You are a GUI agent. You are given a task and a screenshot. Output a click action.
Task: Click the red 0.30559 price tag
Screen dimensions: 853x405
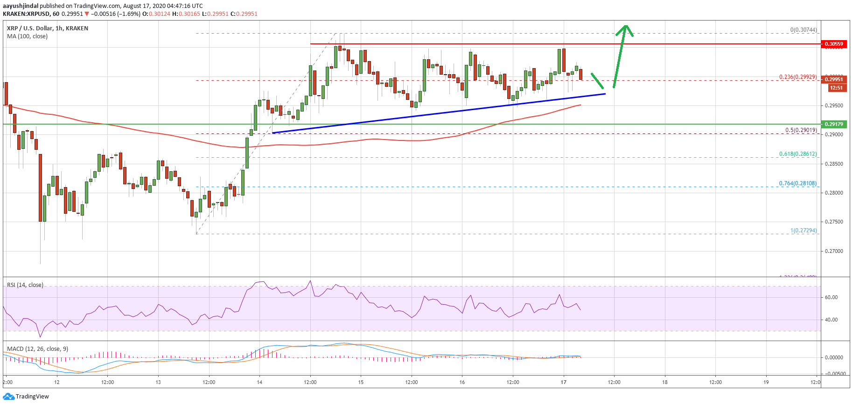[834, 44]
